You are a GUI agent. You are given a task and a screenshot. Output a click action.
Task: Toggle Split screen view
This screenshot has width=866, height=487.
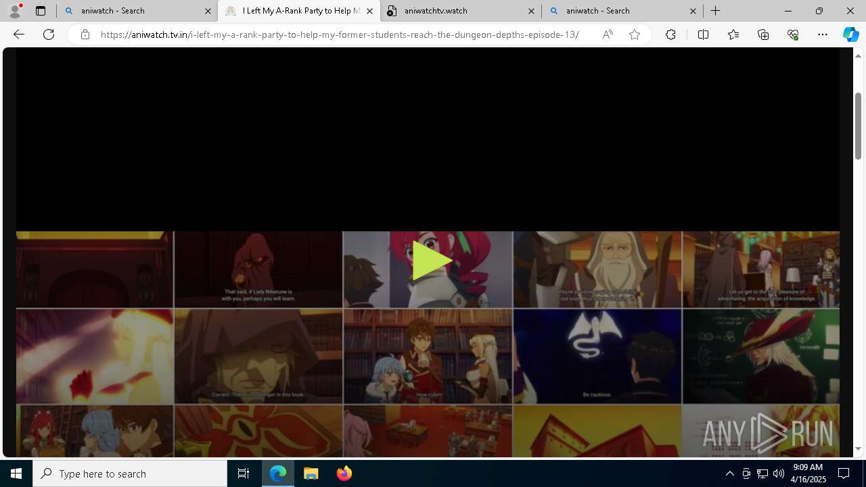point(703,34)
